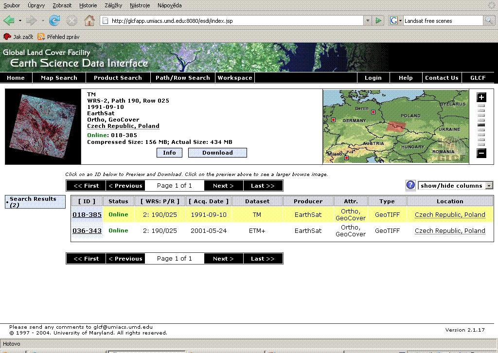Open scene ID 036-343 link
This screenshot has height=353, width=498.
(87, 231)
